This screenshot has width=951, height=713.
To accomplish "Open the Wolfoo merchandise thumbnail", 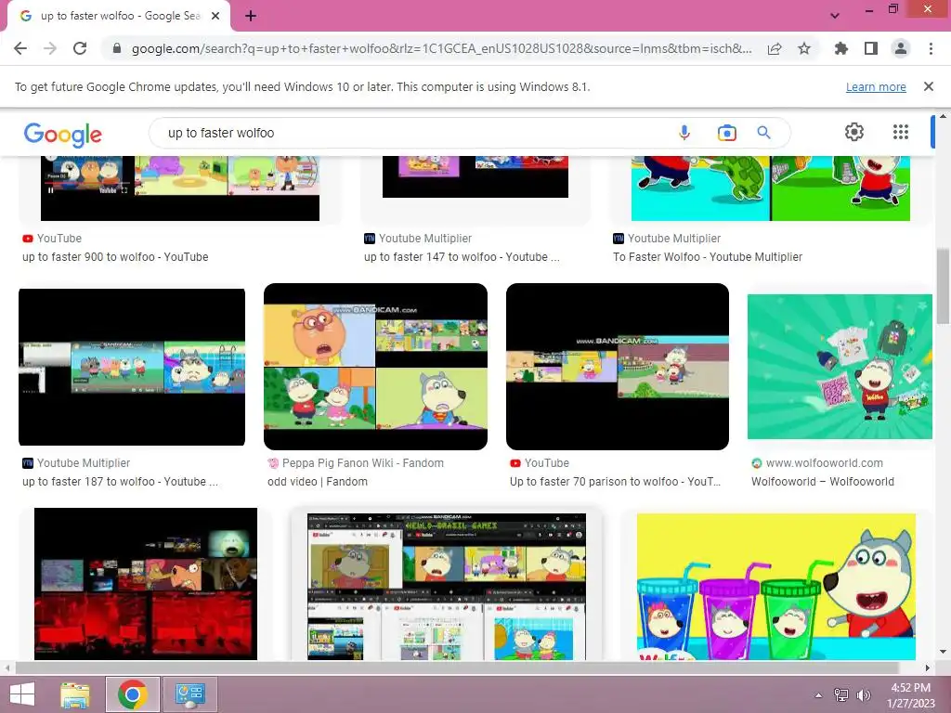I will [840, 367].
